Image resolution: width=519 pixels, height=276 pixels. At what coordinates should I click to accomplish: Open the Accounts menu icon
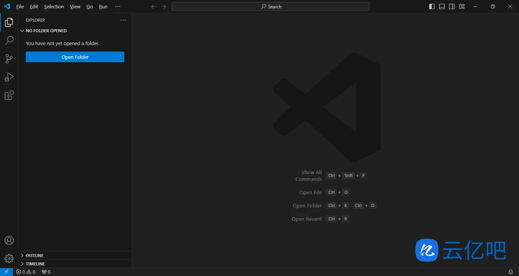point(9,240)
